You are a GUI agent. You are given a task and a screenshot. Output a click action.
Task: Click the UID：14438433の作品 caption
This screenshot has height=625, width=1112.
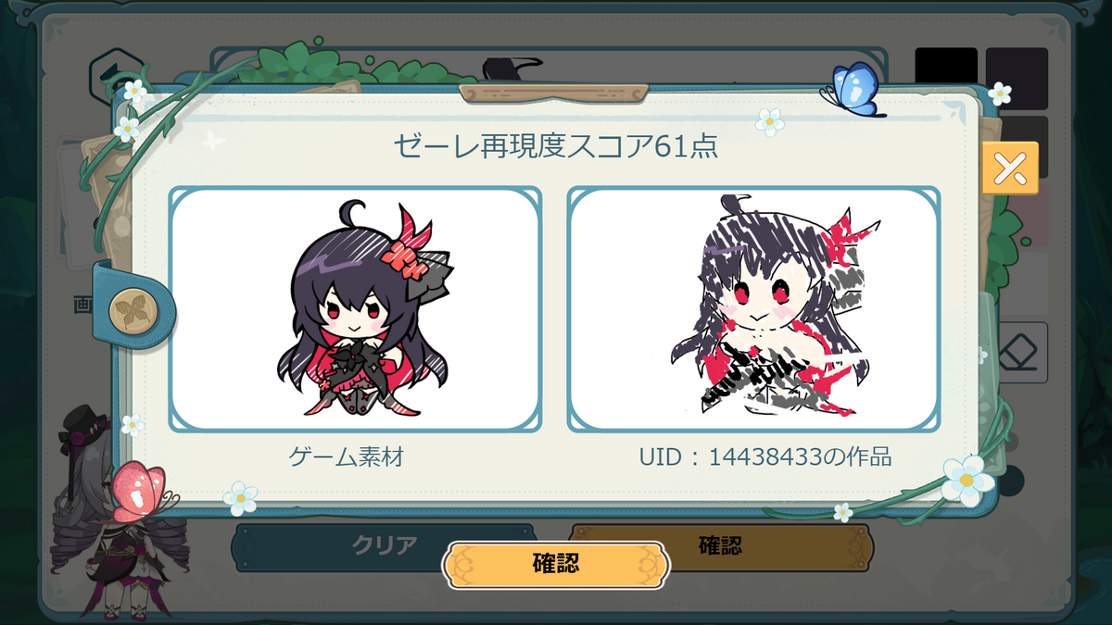pos(765,456)
